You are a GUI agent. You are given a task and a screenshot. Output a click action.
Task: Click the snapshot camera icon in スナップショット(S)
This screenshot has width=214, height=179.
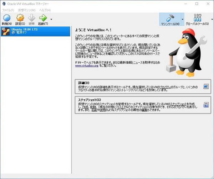(x=206, y=105)
